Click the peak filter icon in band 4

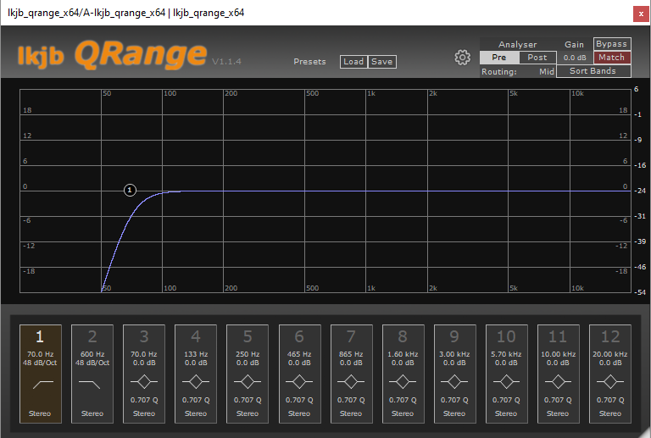(196, 381)
